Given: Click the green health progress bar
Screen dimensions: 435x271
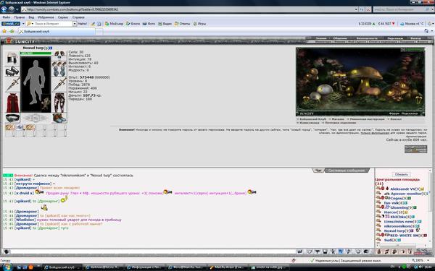Looking at the screenshot, I should point(36,53).
